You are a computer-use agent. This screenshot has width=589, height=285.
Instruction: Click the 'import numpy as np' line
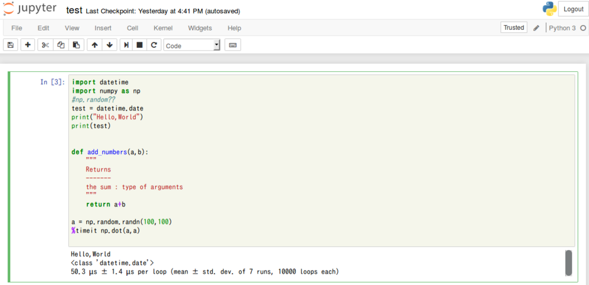pyautogui.click(x=106, y=91)
